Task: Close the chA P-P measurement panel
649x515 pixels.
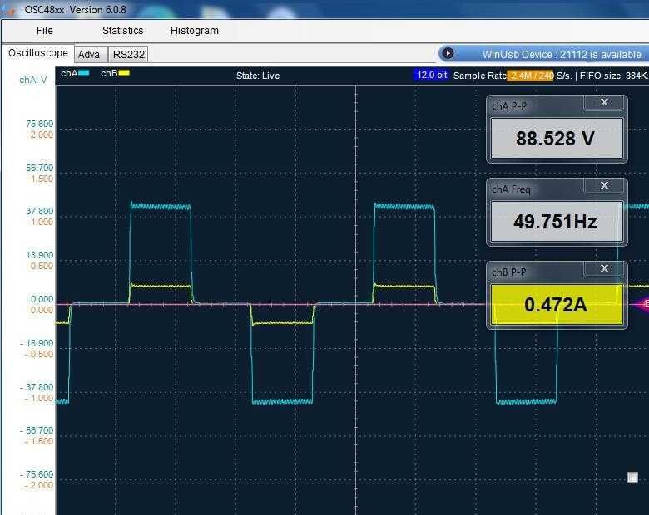Action: click(x=604, y=102)
